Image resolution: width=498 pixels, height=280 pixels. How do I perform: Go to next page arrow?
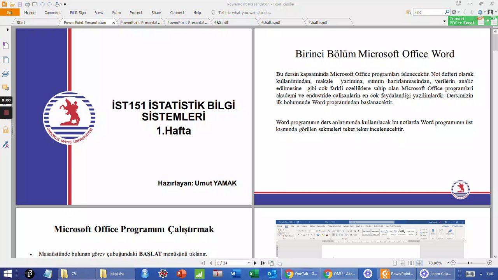click(x=255, y=263)
